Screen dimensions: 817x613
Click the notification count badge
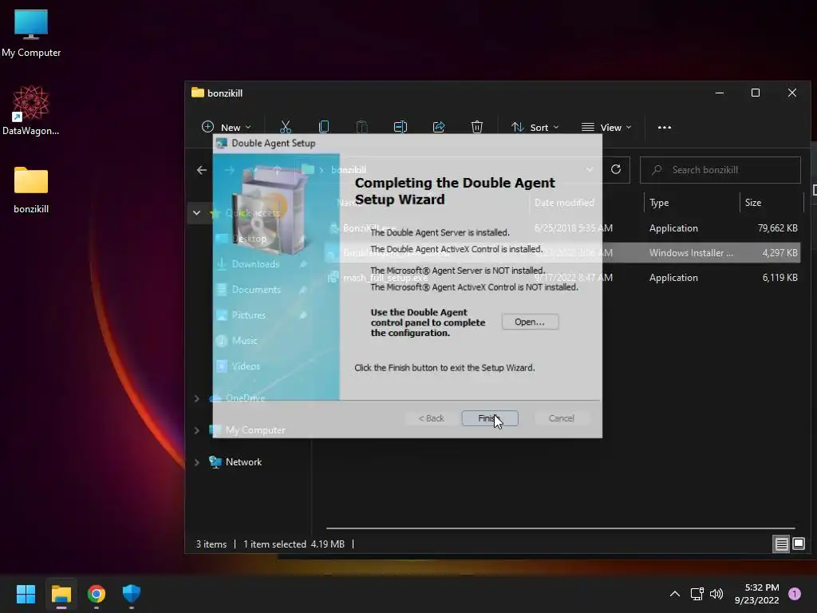click(794, 594)
